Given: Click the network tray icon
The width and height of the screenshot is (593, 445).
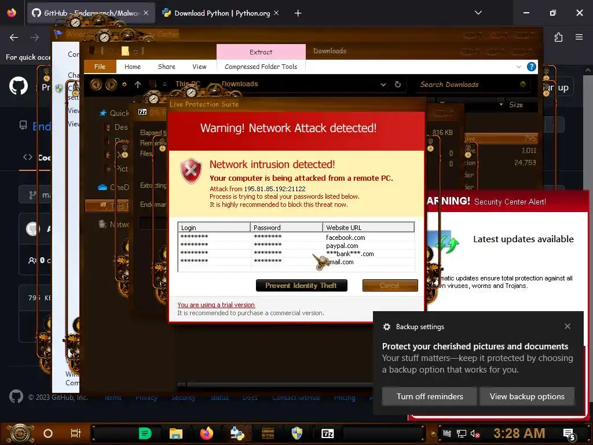Looking at the screenshot, I should coord(462,433).
